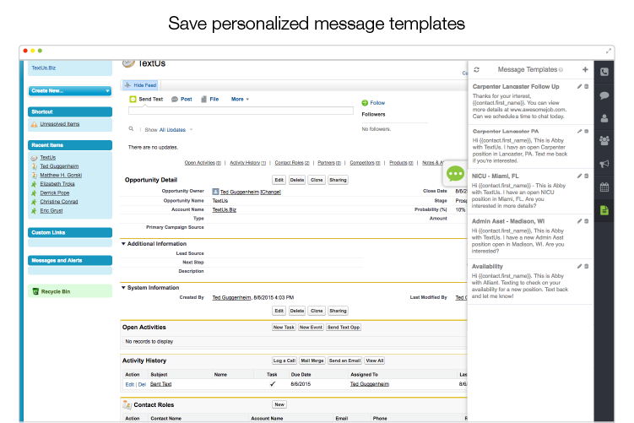Collapse the Additional Information section

pyautogui.click(x=123, y=244)
